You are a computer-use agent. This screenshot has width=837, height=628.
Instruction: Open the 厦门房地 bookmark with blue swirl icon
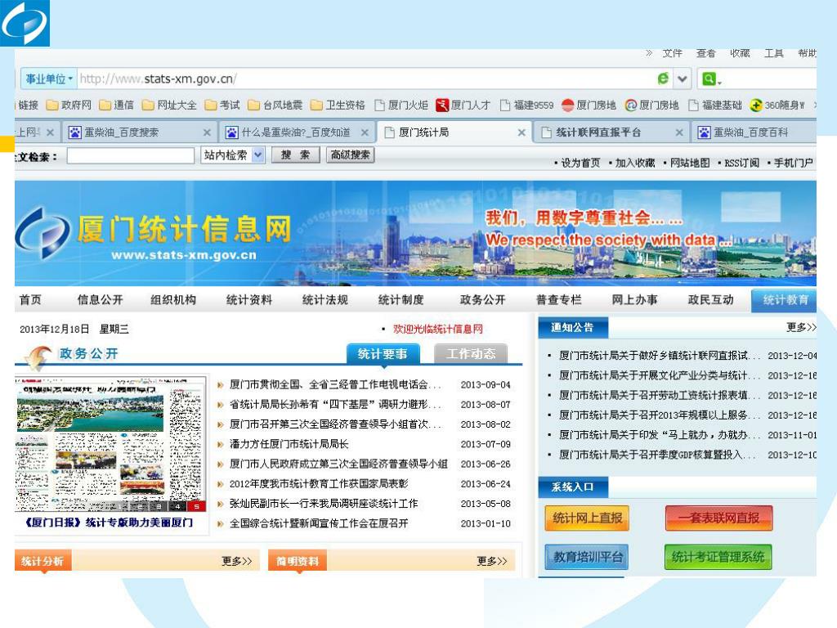tap(651, 105)
